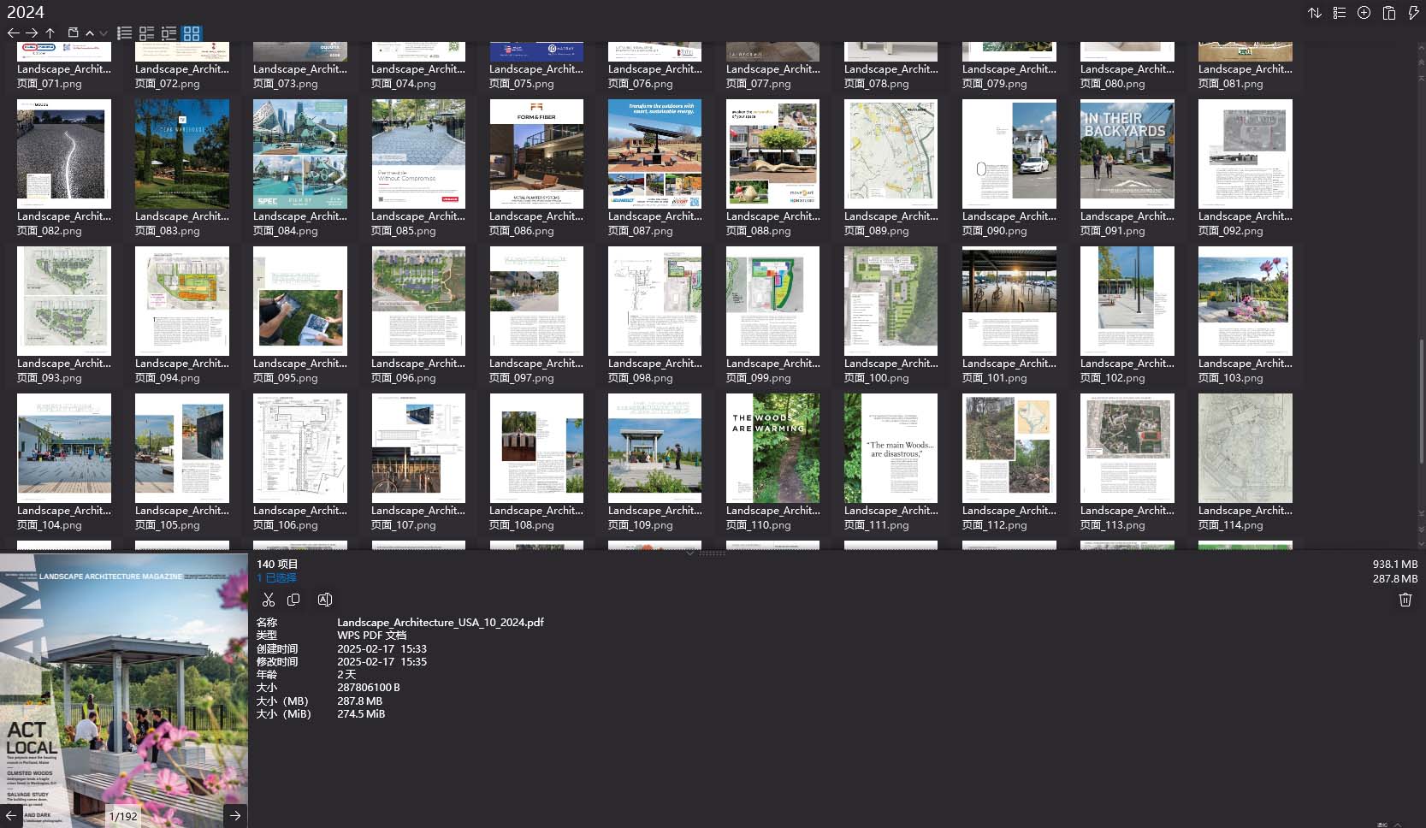Cut the selected PDF file

268,600
